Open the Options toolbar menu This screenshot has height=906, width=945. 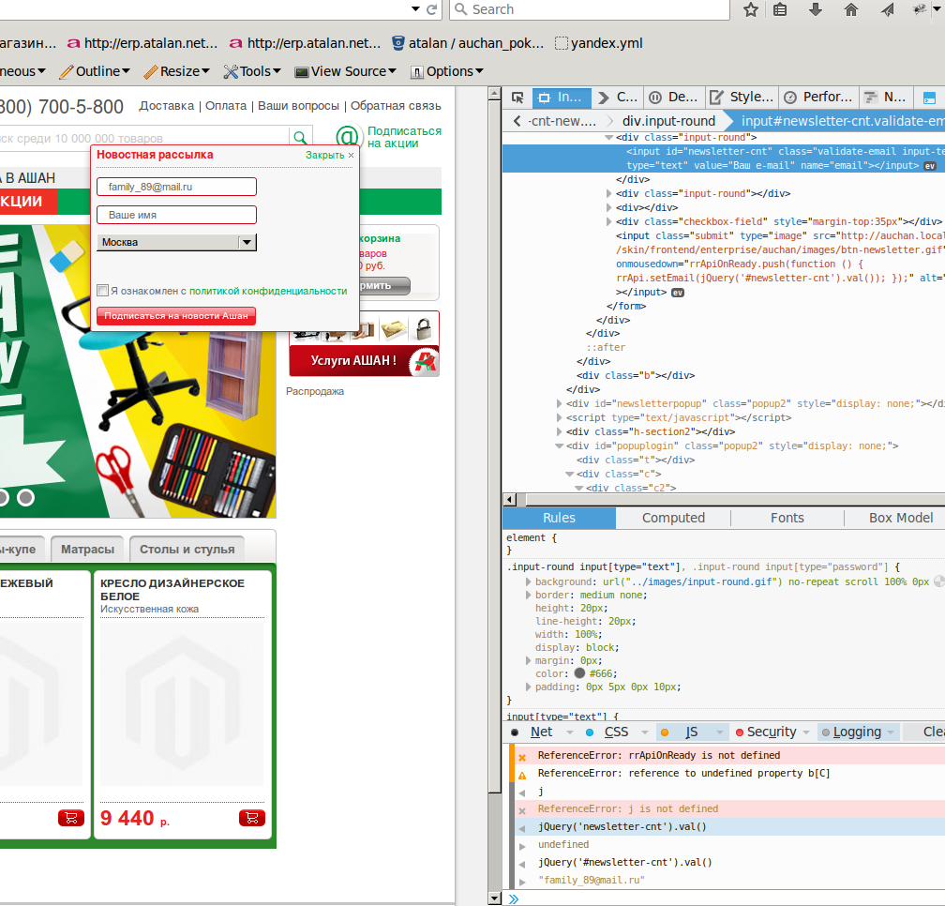coord(446,71)
